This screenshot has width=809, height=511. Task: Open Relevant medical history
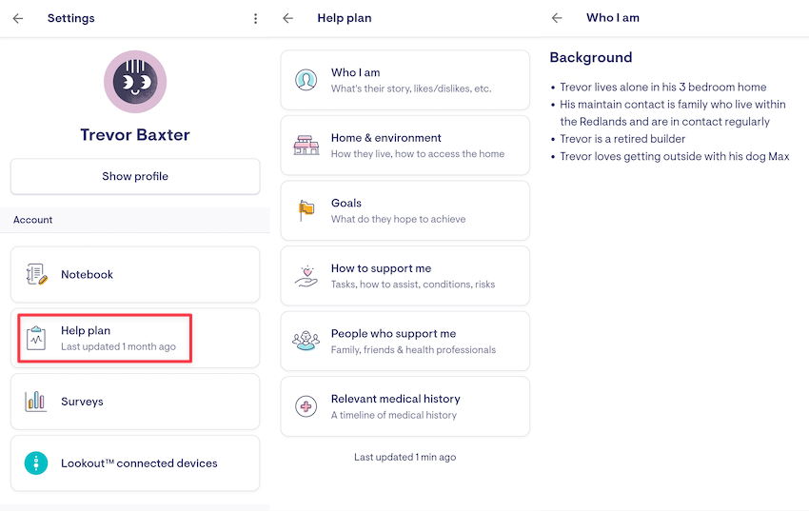point(404,406)
